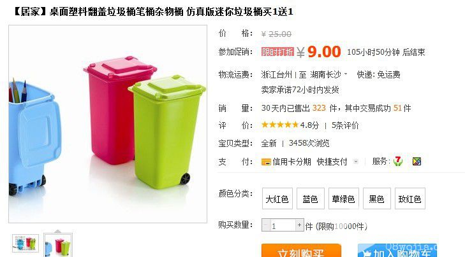Expand the 湖南长沙 destination dropdown

(346, 74)
